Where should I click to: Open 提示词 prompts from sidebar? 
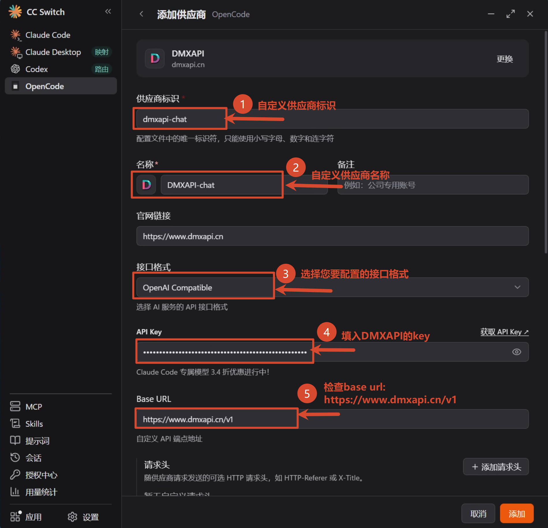(61, 441)
